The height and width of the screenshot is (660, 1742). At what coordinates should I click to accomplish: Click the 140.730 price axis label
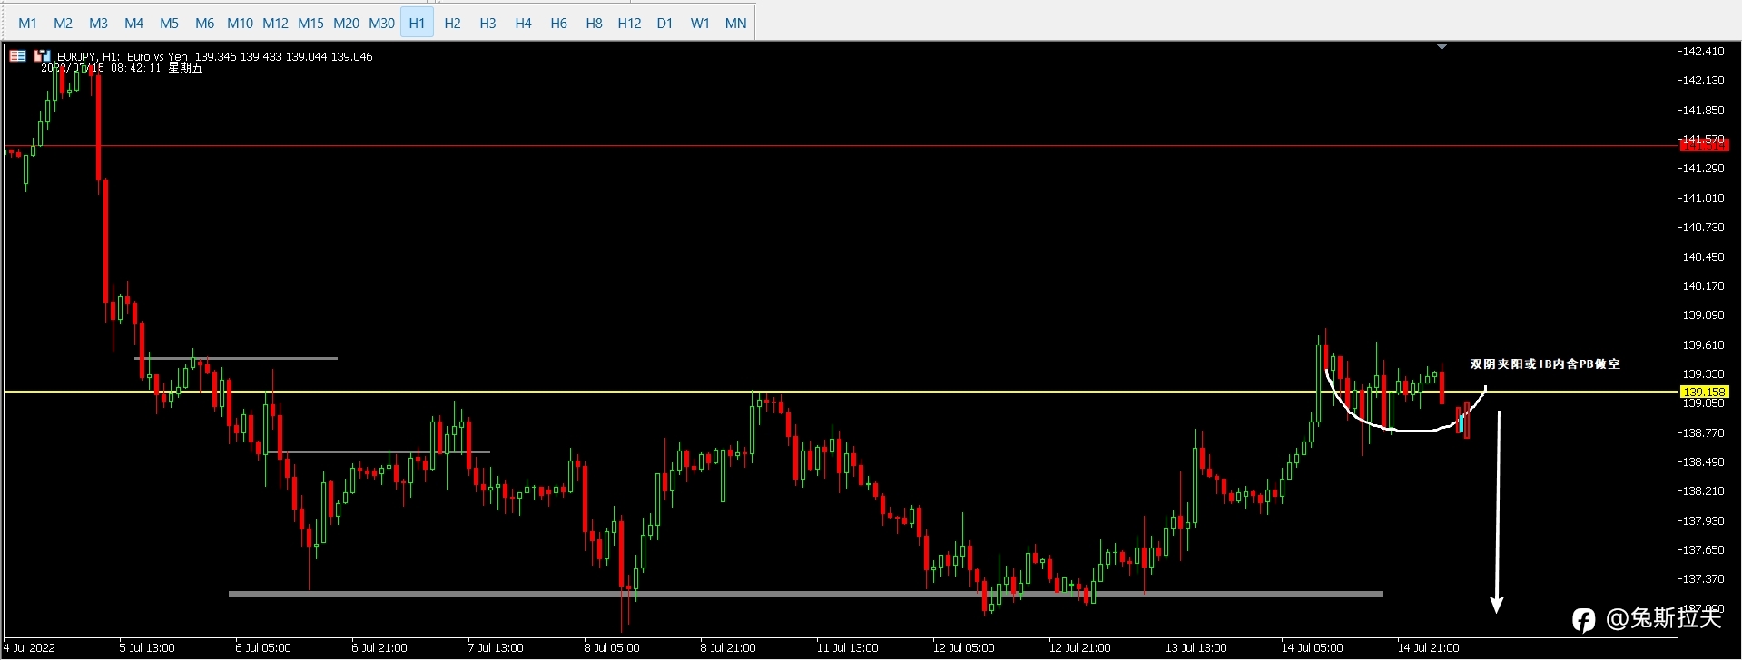(x=1703, y=227)
